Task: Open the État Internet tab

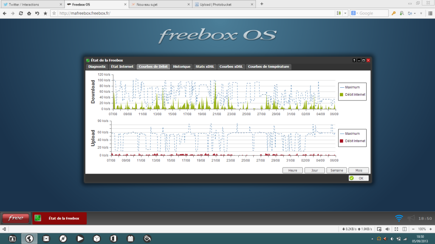Action: 122,67
